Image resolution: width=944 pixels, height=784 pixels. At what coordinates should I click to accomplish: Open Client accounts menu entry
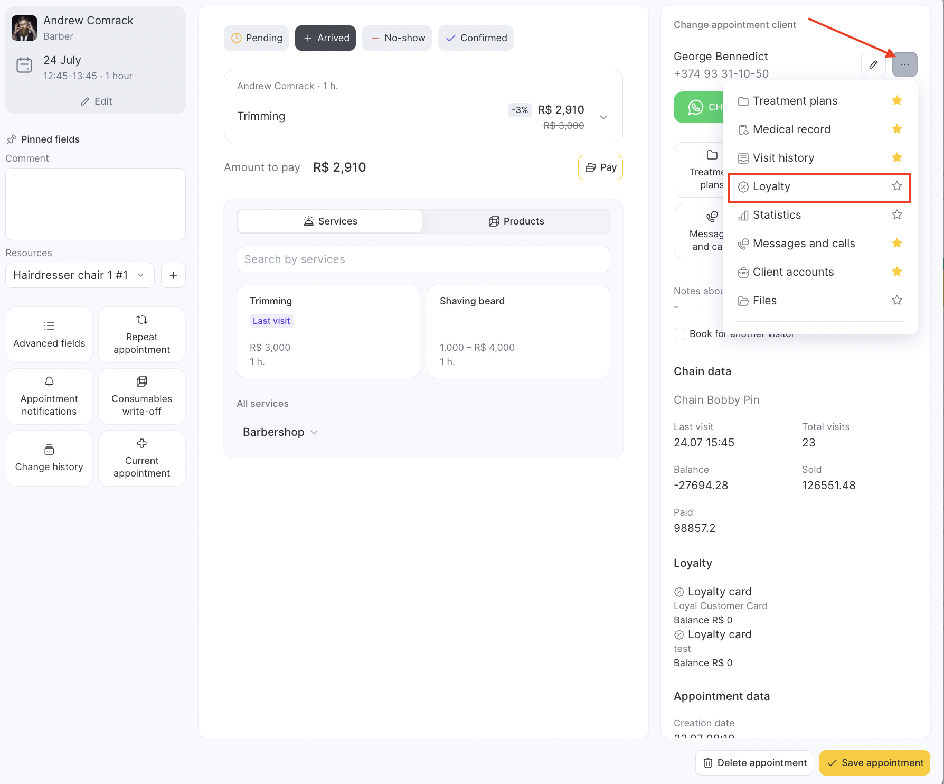tap(793, 272)
